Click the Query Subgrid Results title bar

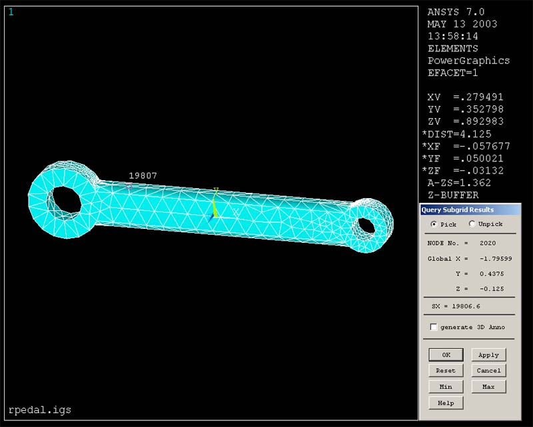pyautogui.click(x=470, y=209)
